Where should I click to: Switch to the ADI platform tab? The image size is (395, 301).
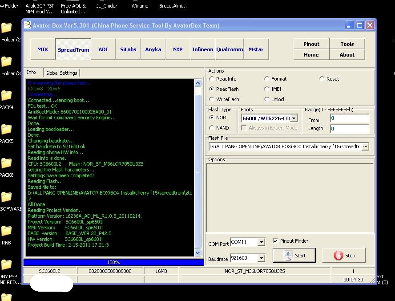pos(103,49)
